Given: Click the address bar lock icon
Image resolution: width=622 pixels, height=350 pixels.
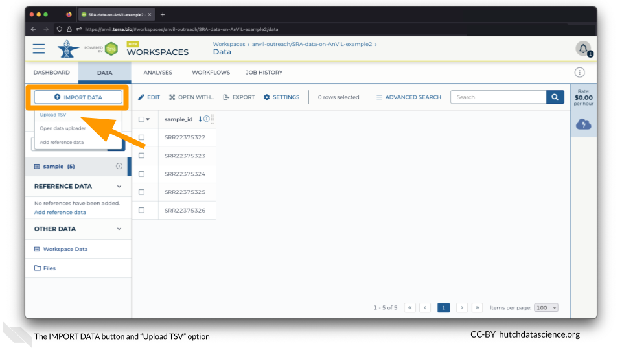Looking at the screenshot, I should tap(69, 29).
